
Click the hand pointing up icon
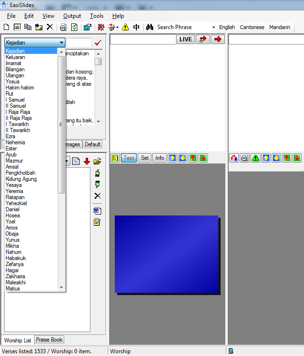pos(97,173)
